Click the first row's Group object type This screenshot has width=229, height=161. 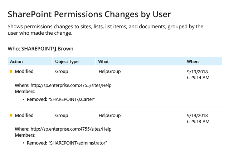62,72
